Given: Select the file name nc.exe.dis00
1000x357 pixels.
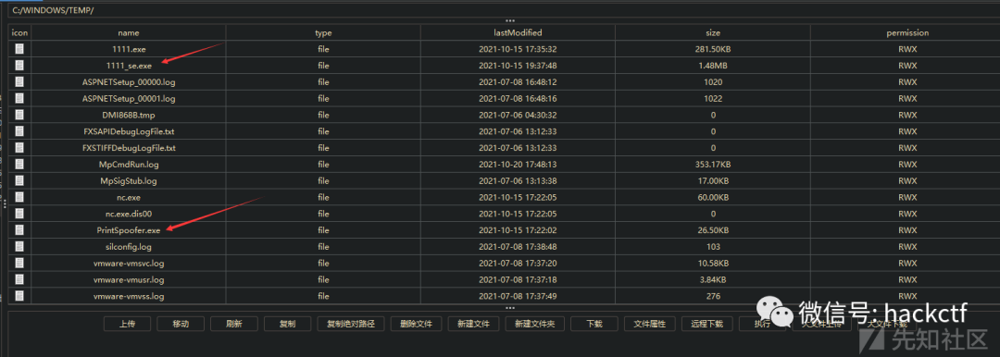Looking at the screenshot, I should 128,214.
